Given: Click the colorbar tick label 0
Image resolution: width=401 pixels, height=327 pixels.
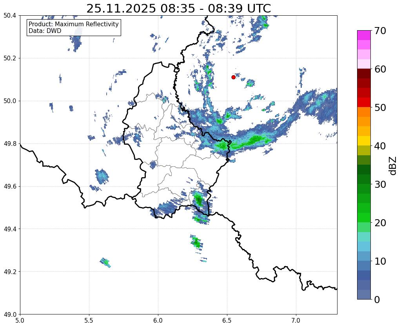Looking at the screenshot, I should pyautogui.click(x=377, y=300).
